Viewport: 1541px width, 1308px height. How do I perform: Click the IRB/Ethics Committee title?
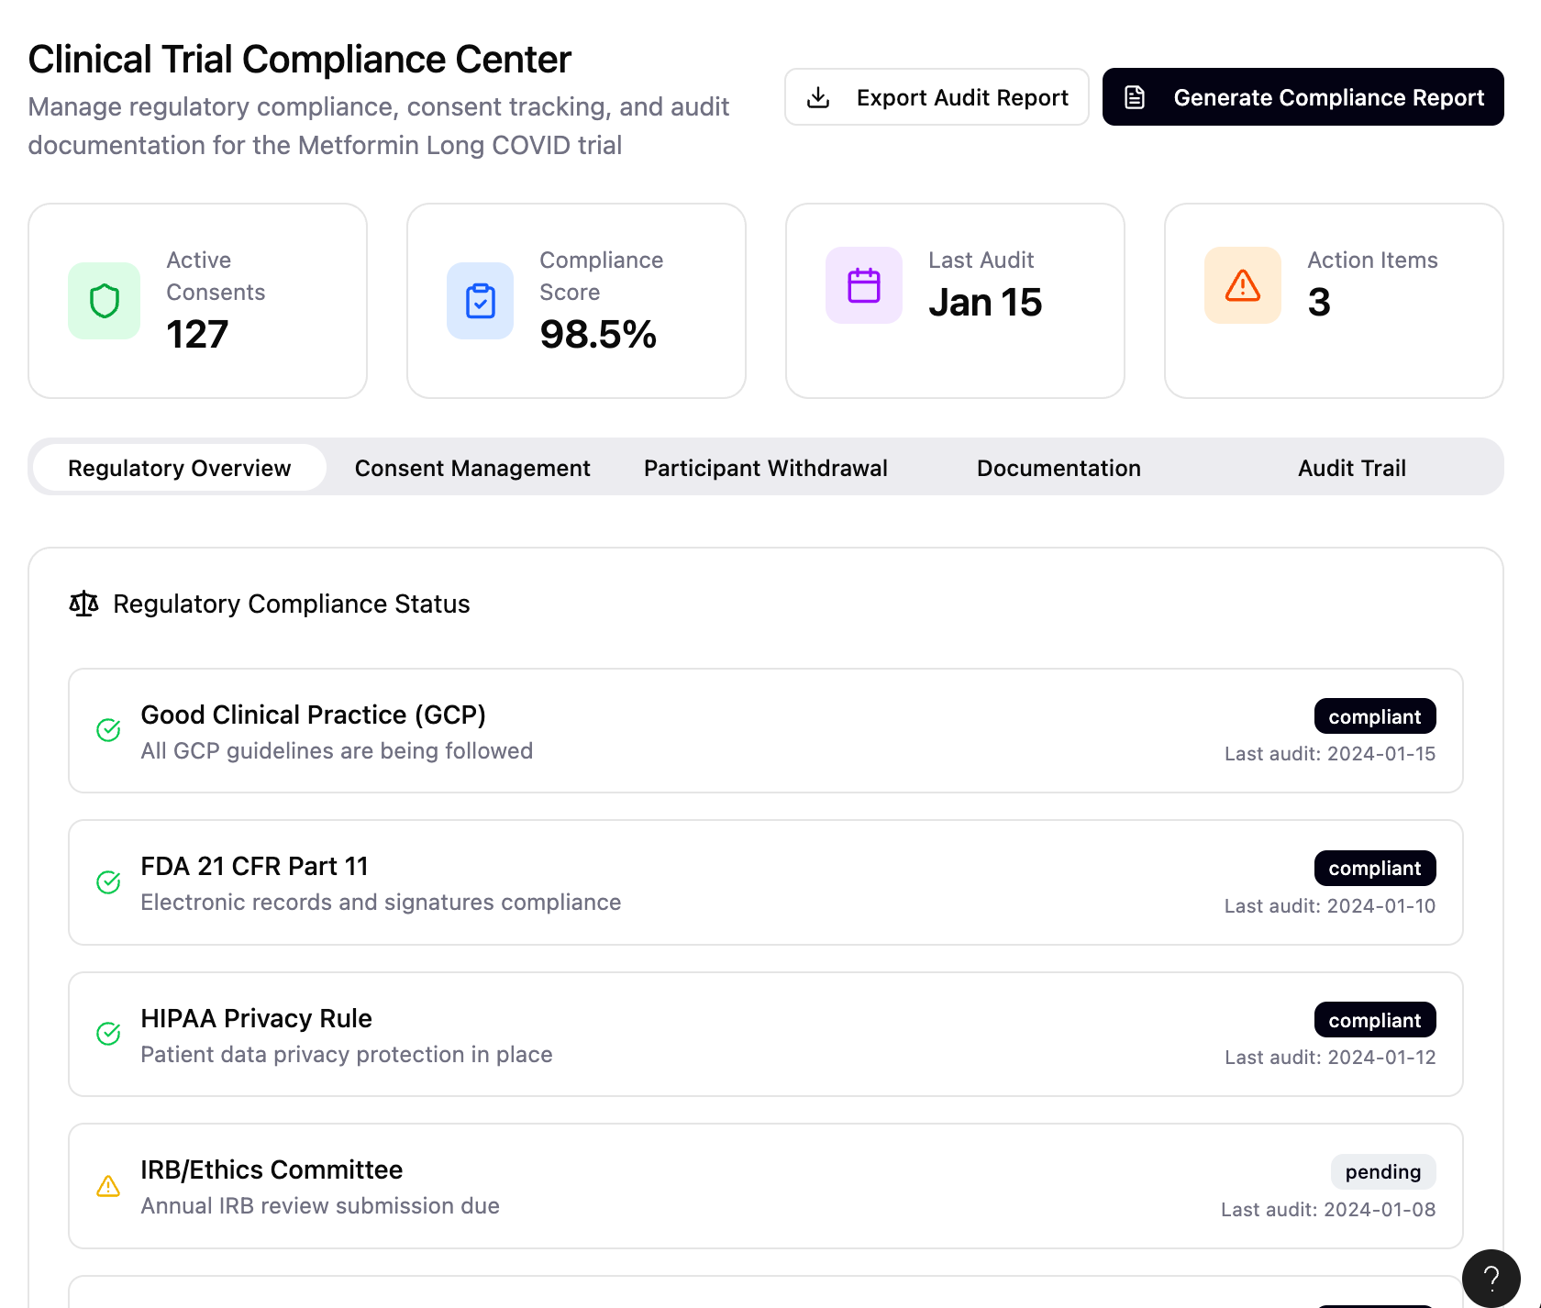[x=272, y=1169]
